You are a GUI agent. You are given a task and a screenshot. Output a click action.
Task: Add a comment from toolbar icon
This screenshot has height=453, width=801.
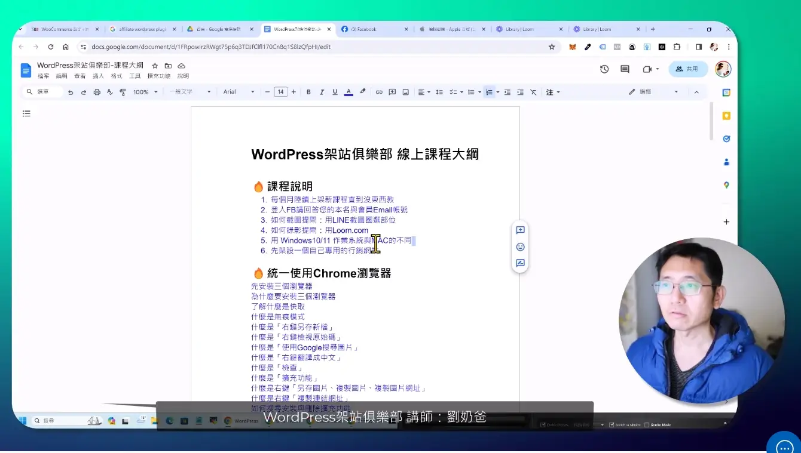(x=392, y=92)
